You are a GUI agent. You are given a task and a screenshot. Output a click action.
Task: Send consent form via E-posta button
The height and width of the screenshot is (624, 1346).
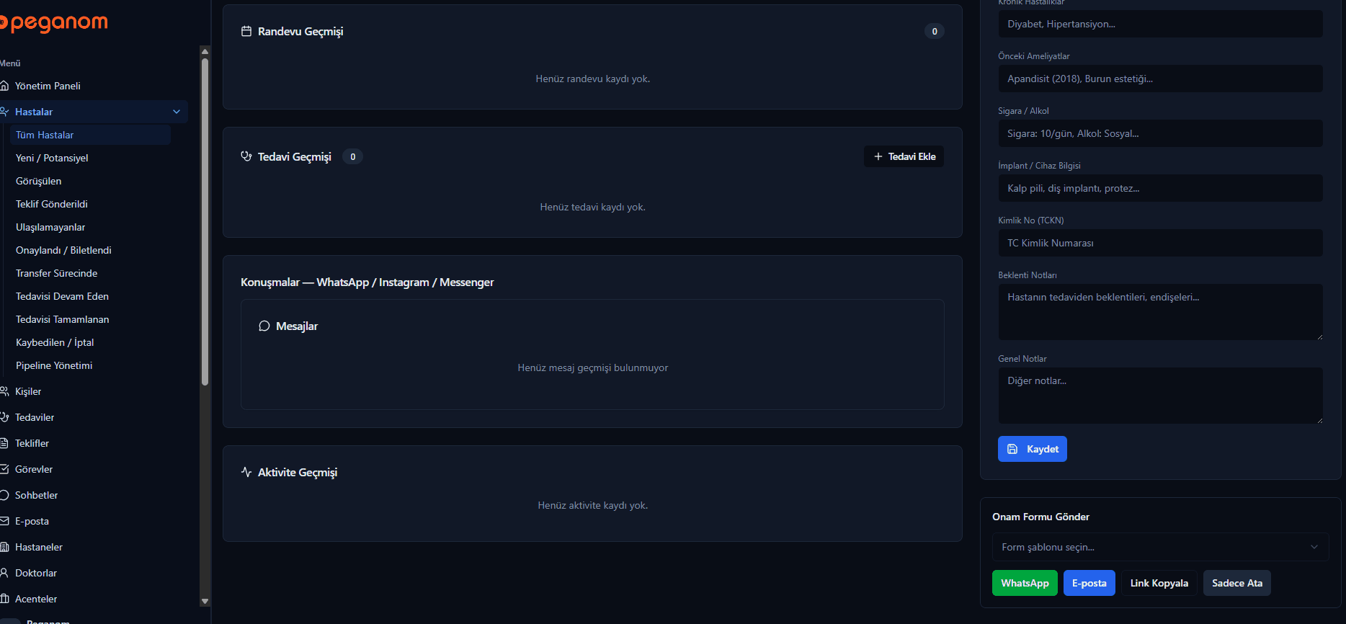[1089, 583]
